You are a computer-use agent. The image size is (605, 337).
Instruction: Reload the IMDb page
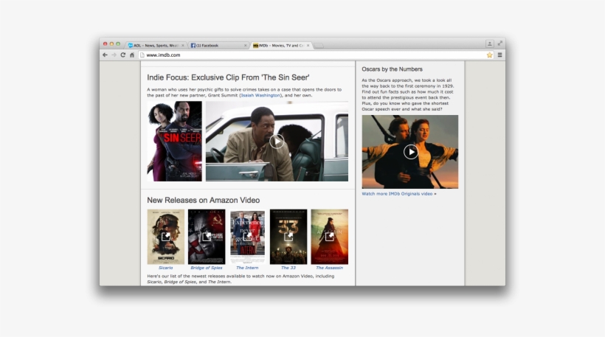(x=122, y=55)
